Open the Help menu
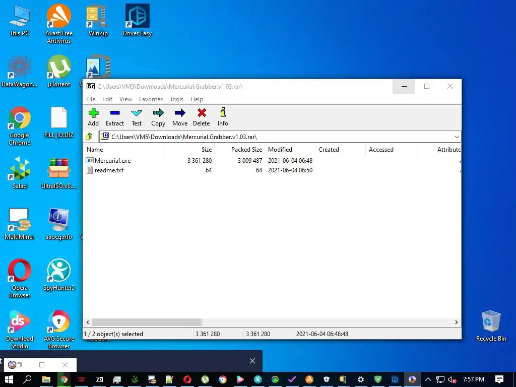 click(x=197, y=99)
